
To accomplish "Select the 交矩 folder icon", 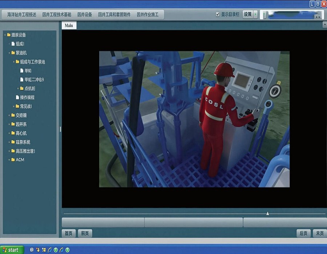I will tap(13, 115).
